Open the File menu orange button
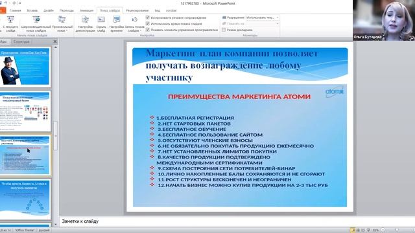Image resolution: width=415 pixels, height=233 pixels. pyautogui.click(x=3, y=10)
